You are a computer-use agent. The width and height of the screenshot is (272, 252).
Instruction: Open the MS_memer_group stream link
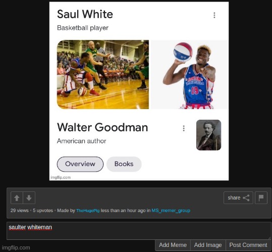(x=171, y=211)
